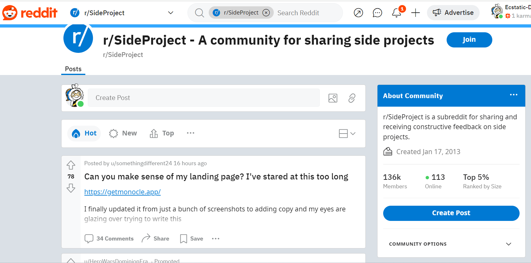531x263 pixels.
Task: Click the Create Post text field
Action: 204,98
